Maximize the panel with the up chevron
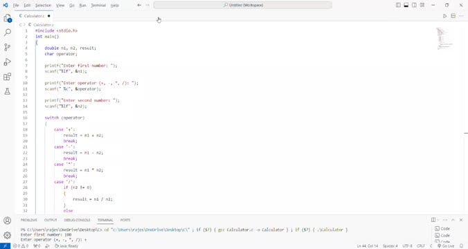 [x=453, y=220]
